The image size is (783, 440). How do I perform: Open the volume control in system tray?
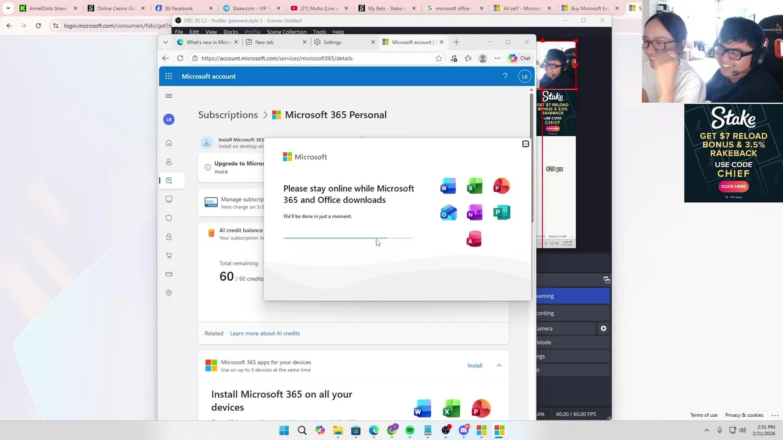(743, 431)
